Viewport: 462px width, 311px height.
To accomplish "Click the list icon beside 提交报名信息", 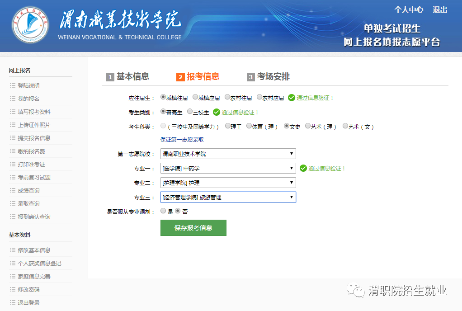I will pyautogui.click(x=12, y=138).
